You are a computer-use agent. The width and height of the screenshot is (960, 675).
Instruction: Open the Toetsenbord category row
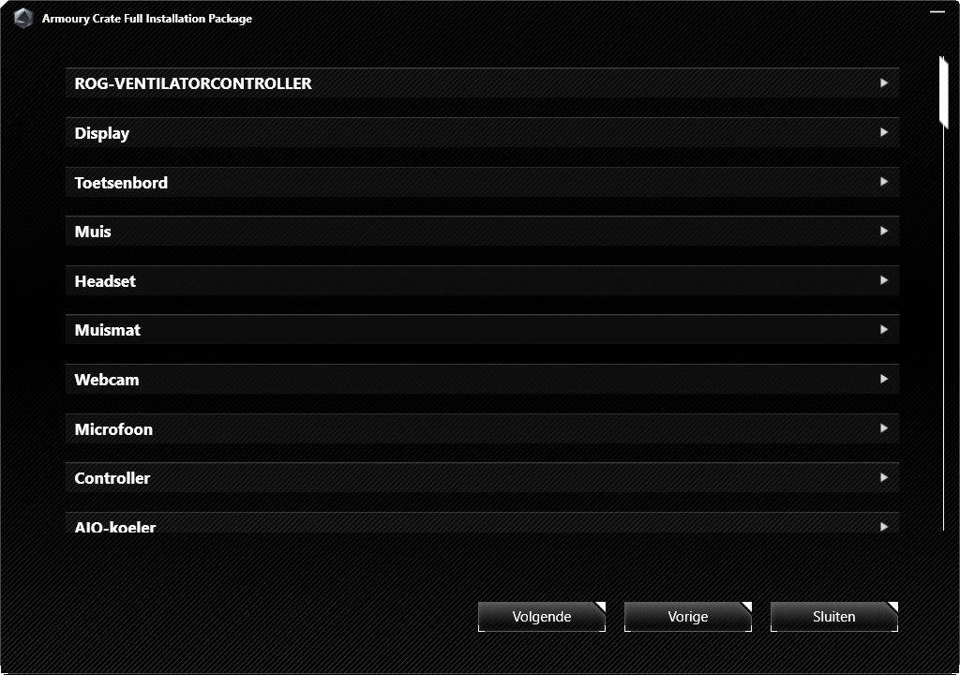click(x=482, y=182)
